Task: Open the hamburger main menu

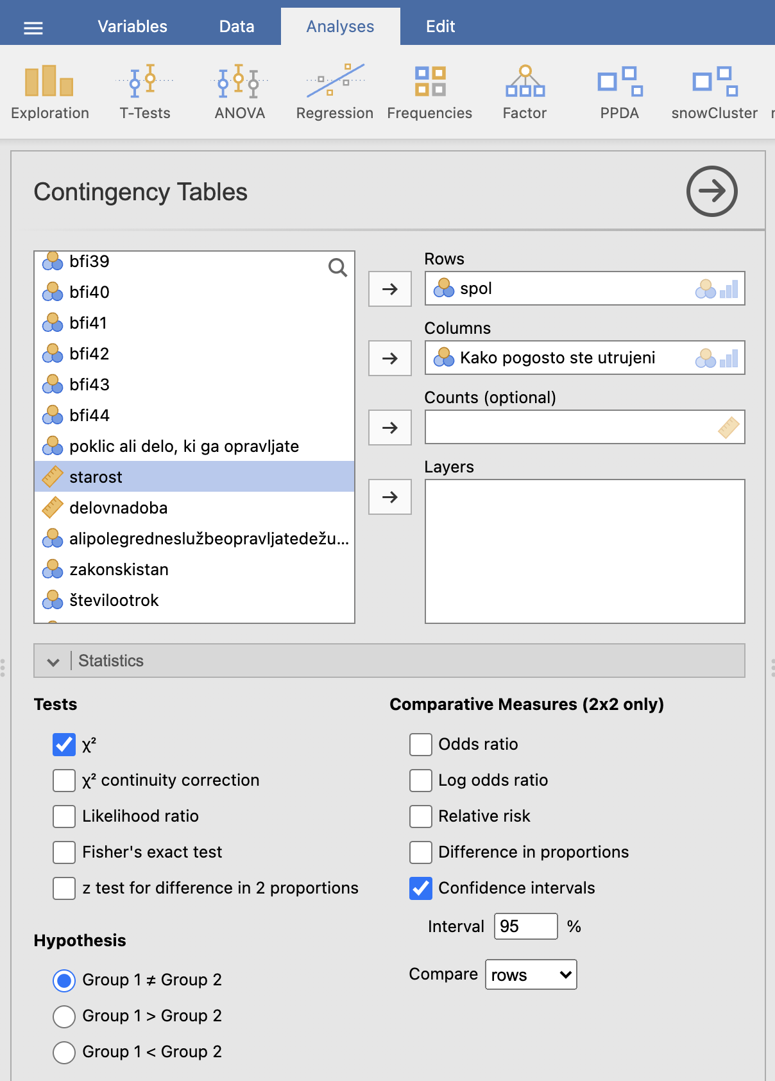Action: coord(33,28)
